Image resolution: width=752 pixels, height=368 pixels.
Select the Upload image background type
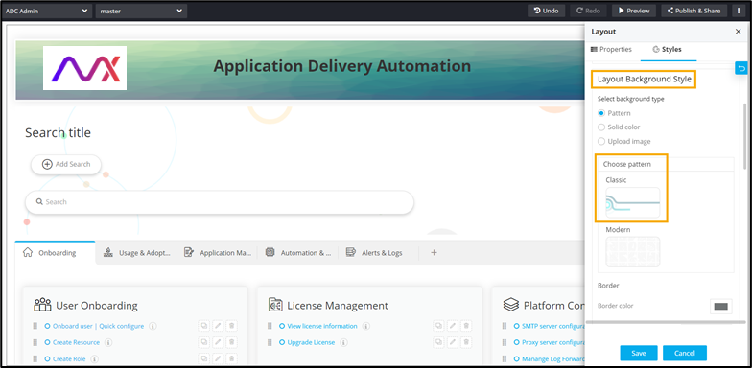pyautogui.click(x=601, y=142)
